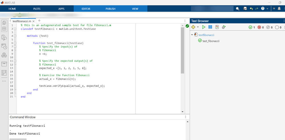Viewport: 285px width, 140px height.
Task: Select test_fibonacci result in Test Browser
Action: click(x=211, y=41)
